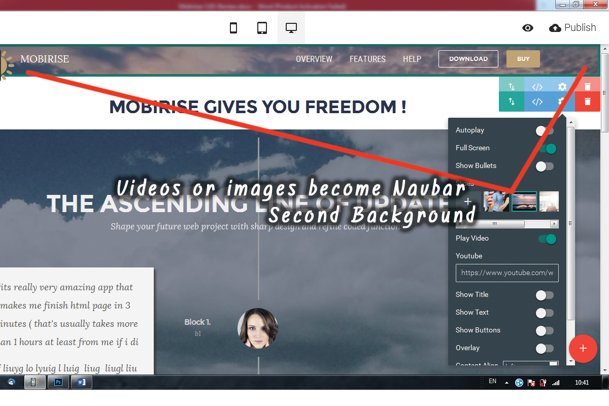Open the OVERVIEW navbar item

(314, 59)
